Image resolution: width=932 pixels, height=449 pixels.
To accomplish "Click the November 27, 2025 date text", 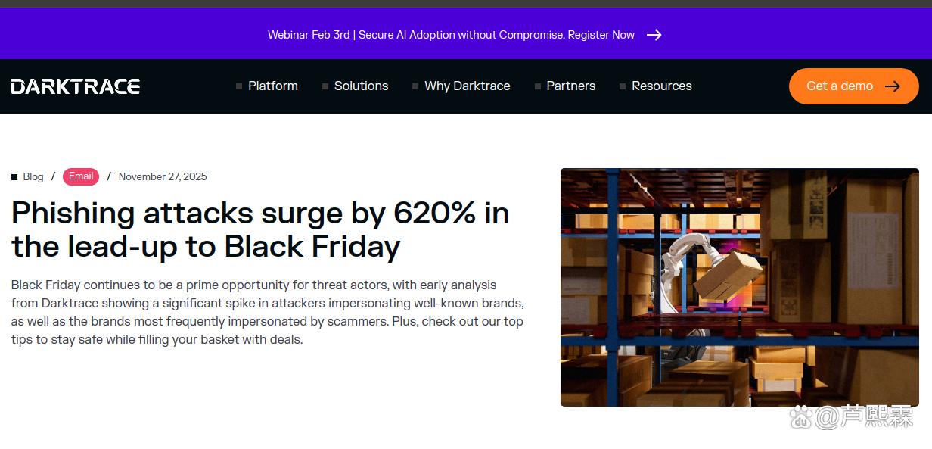I will tap(163, 176).
